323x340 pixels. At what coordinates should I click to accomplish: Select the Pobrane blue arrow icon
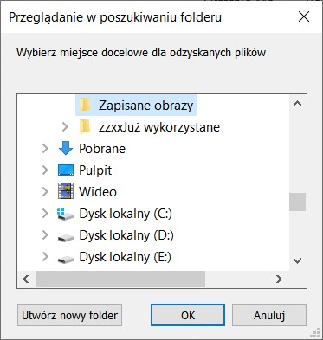(66, 148)
